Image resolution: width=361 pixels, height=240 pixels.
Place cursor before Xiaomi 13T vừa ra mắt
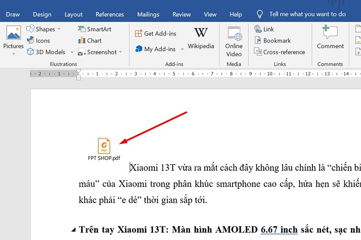(x=130, y=168)
